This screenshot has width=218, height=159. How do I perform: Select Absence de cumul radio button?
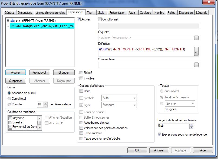[9, 93]
